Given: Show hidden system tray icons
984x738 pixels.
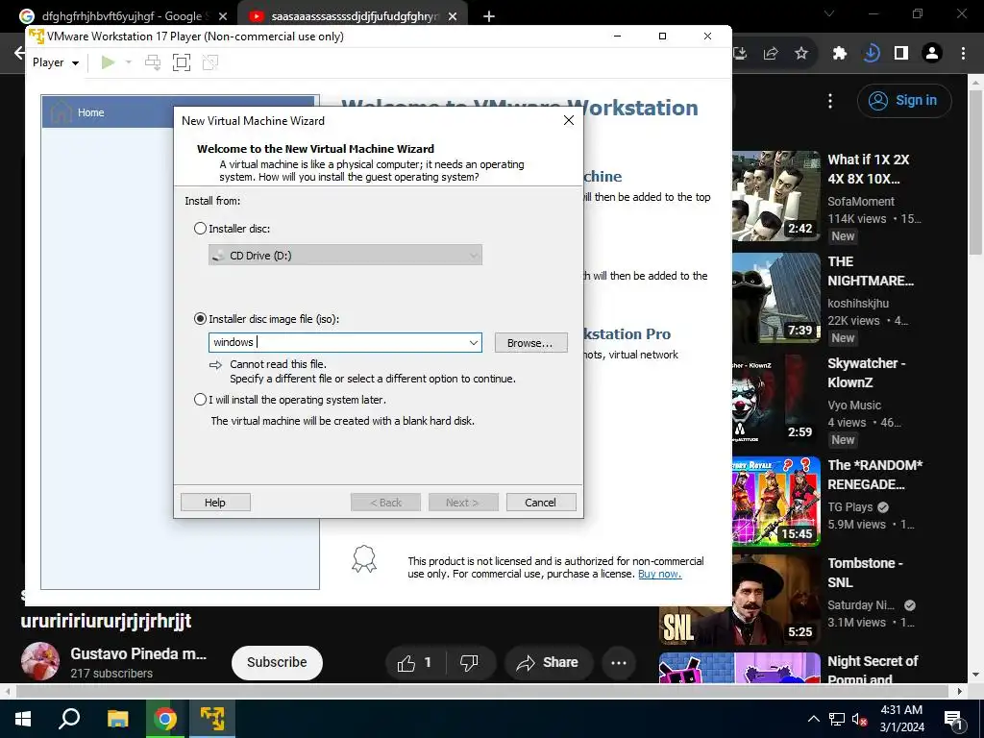Looking at the screenshot, I should point(813,719).
